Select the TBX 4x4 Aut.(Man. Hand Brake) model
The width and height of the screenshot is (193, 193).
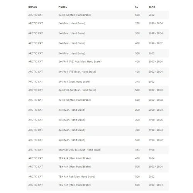pos(77,177)
